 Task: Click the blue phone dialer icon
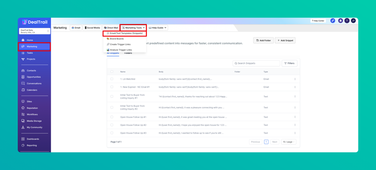coord(333,21)
